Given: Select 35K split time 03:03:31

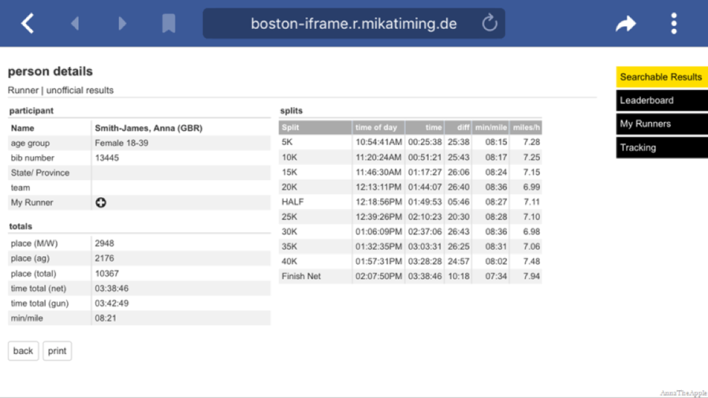Looking at the screenshot, I should [425, 247].
